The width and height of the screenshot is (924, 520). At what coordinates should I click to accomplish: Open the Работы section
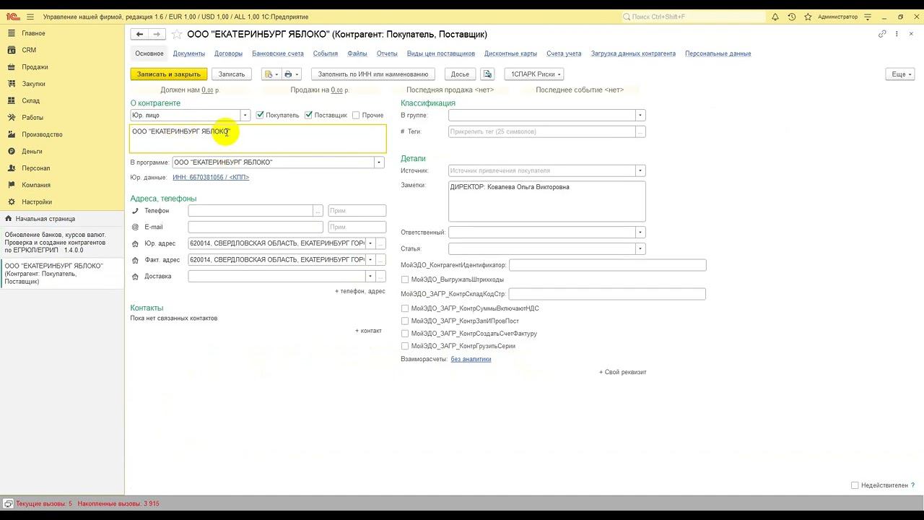click(x=32, y=118)
